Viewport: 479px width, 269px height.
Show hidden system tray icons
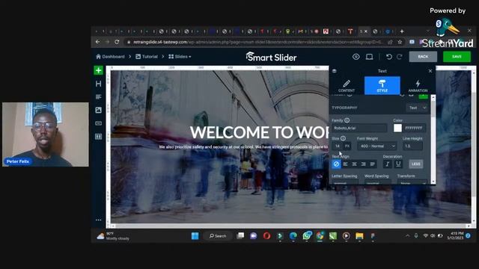[x=407, y=236]
